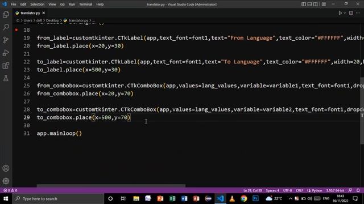Open VLC media player from taskbar

click(232, 198)
